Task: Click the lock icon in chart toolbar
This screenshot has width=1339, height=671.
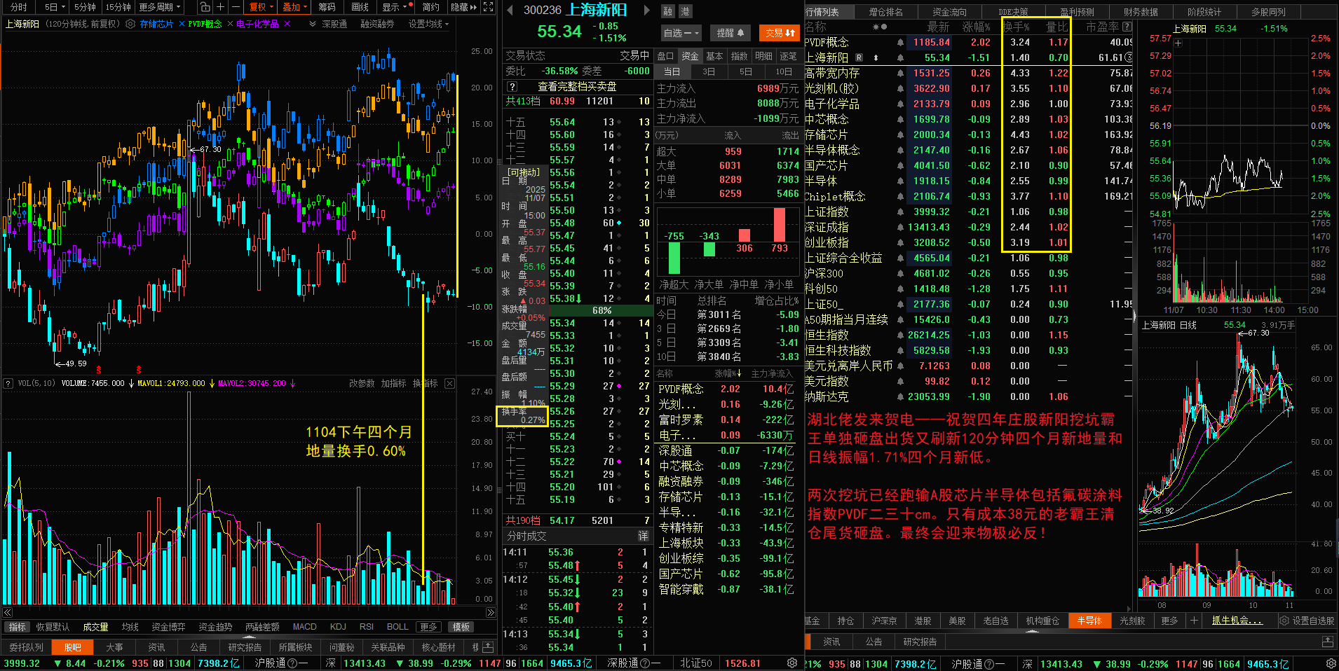Action: tap(205, 7)
